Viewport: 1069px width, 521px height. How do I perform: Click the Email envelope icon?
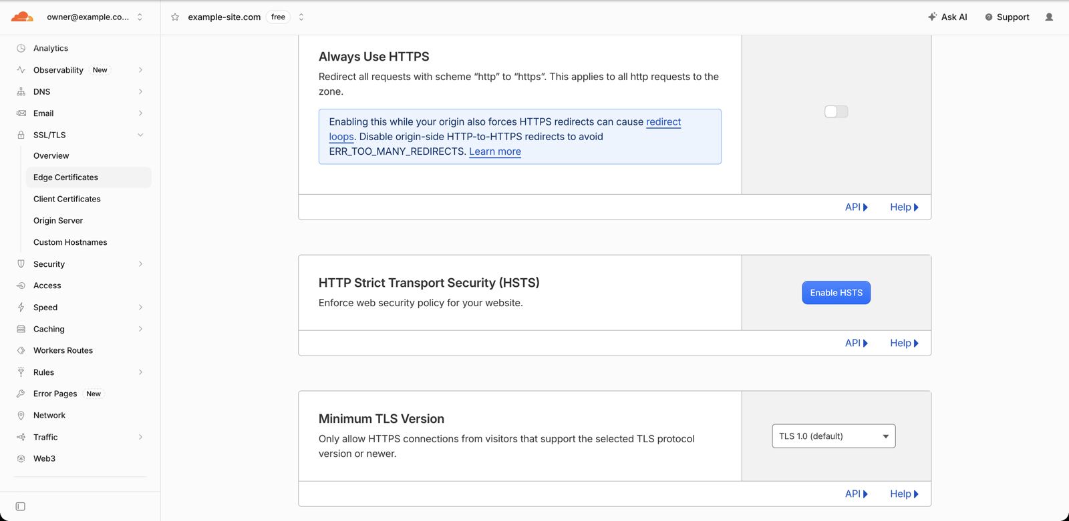[x=21, y=113]
